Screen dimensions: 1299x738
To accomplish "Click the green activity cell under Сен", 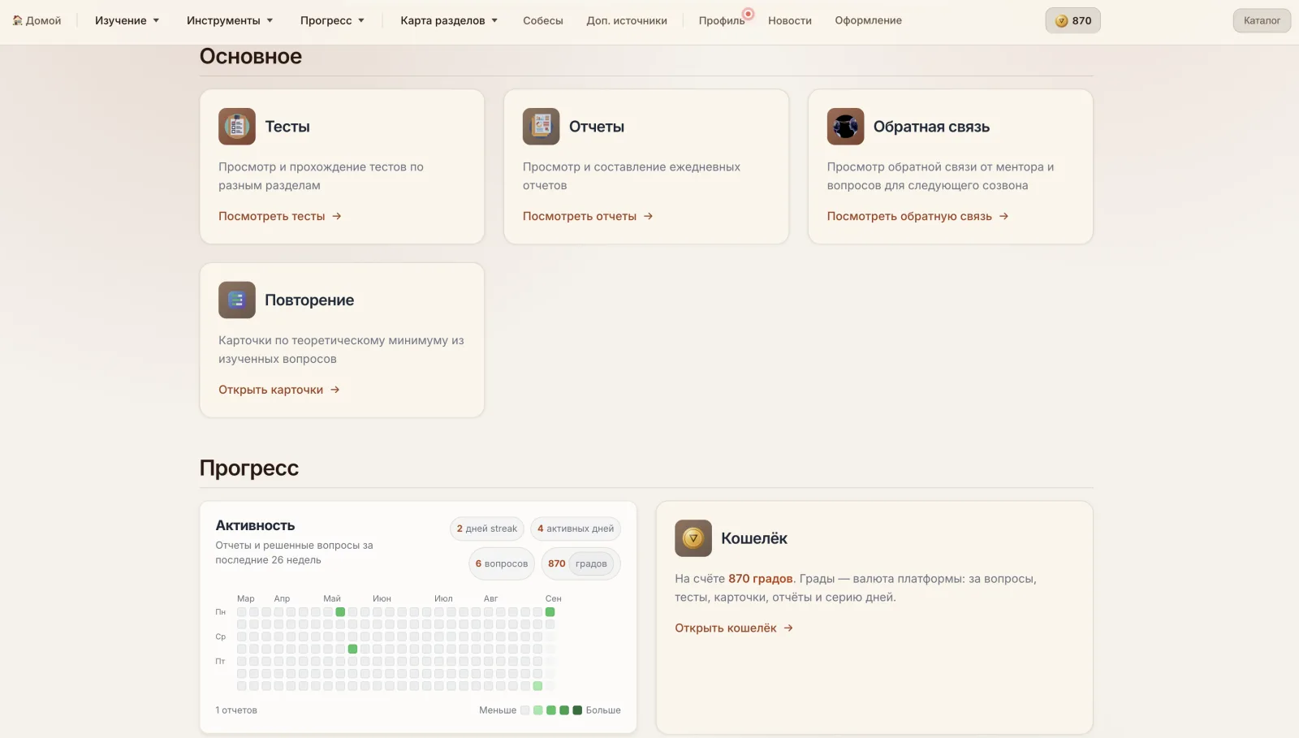I will coord(550,612).
